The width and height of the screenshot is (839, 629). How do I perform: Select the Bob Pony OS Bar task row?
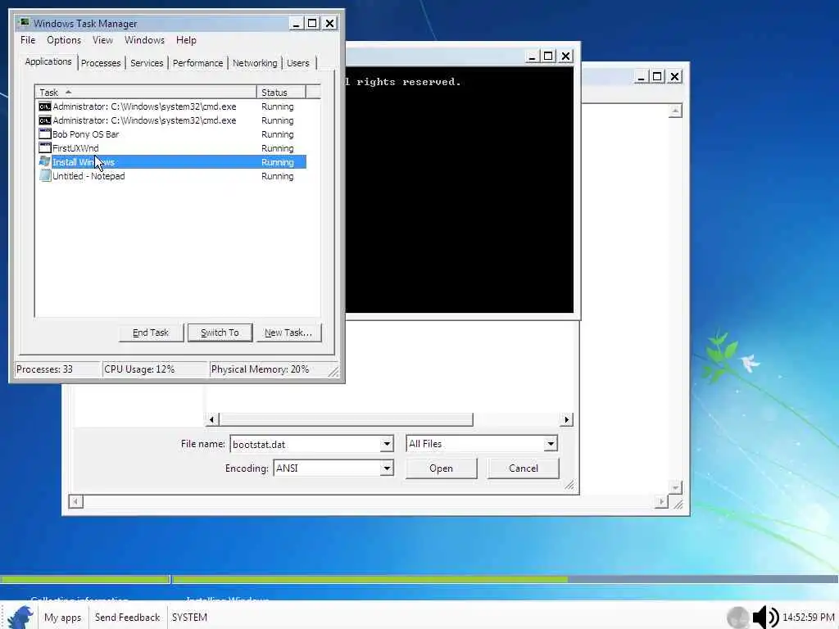pos(170,134)
